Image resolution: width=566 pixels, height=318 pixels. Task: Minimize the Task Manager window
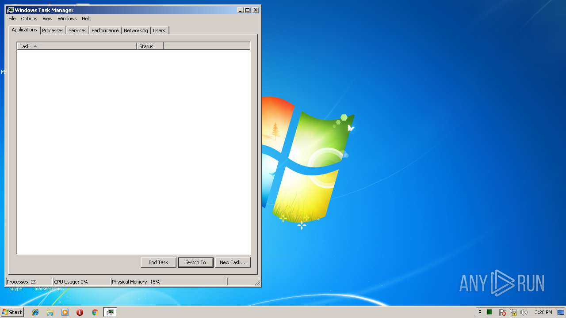click(240, 10)
